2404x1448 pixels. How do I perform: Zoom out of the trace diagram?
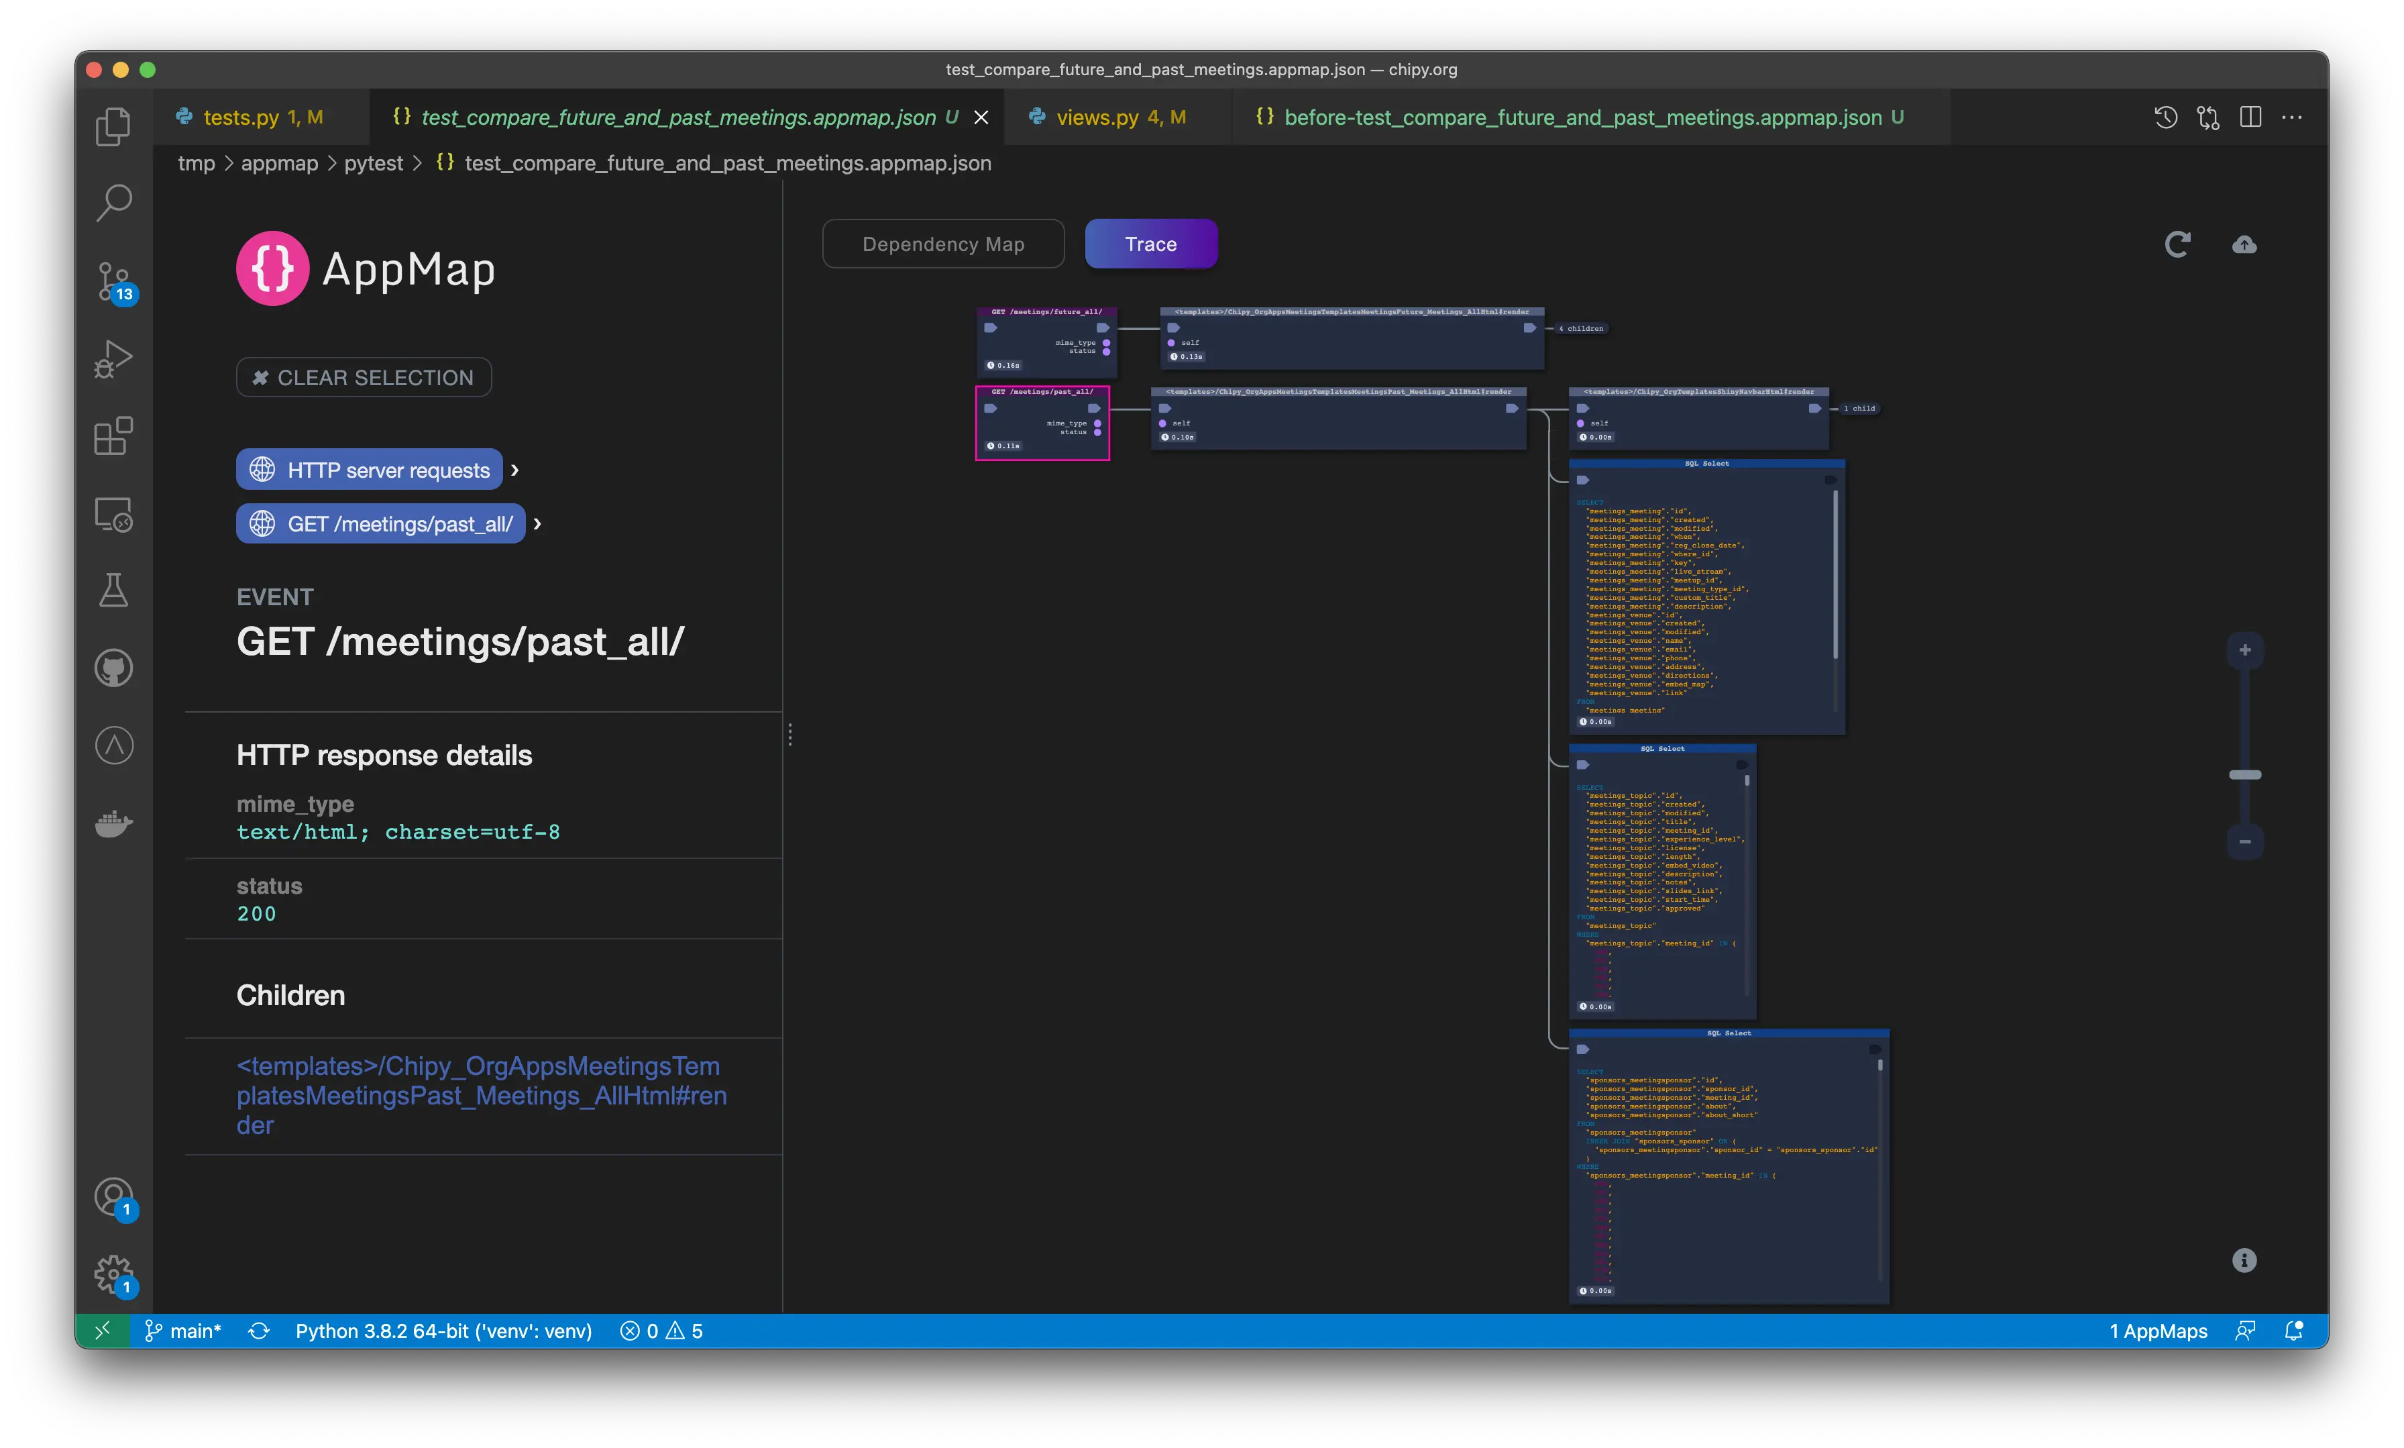2244,841
